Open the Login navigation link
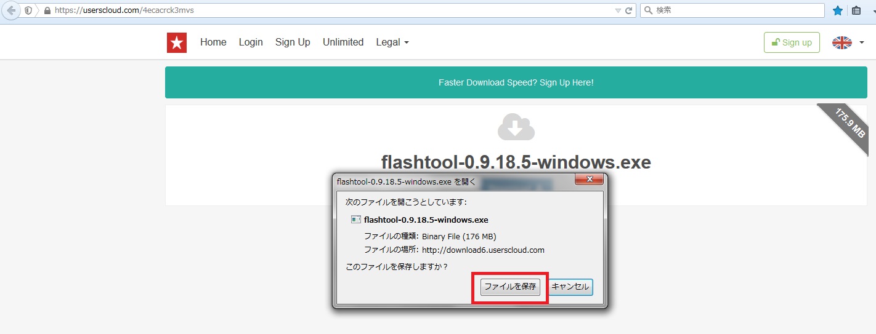This screenshot has height=334, width=876. click(251, 42)
